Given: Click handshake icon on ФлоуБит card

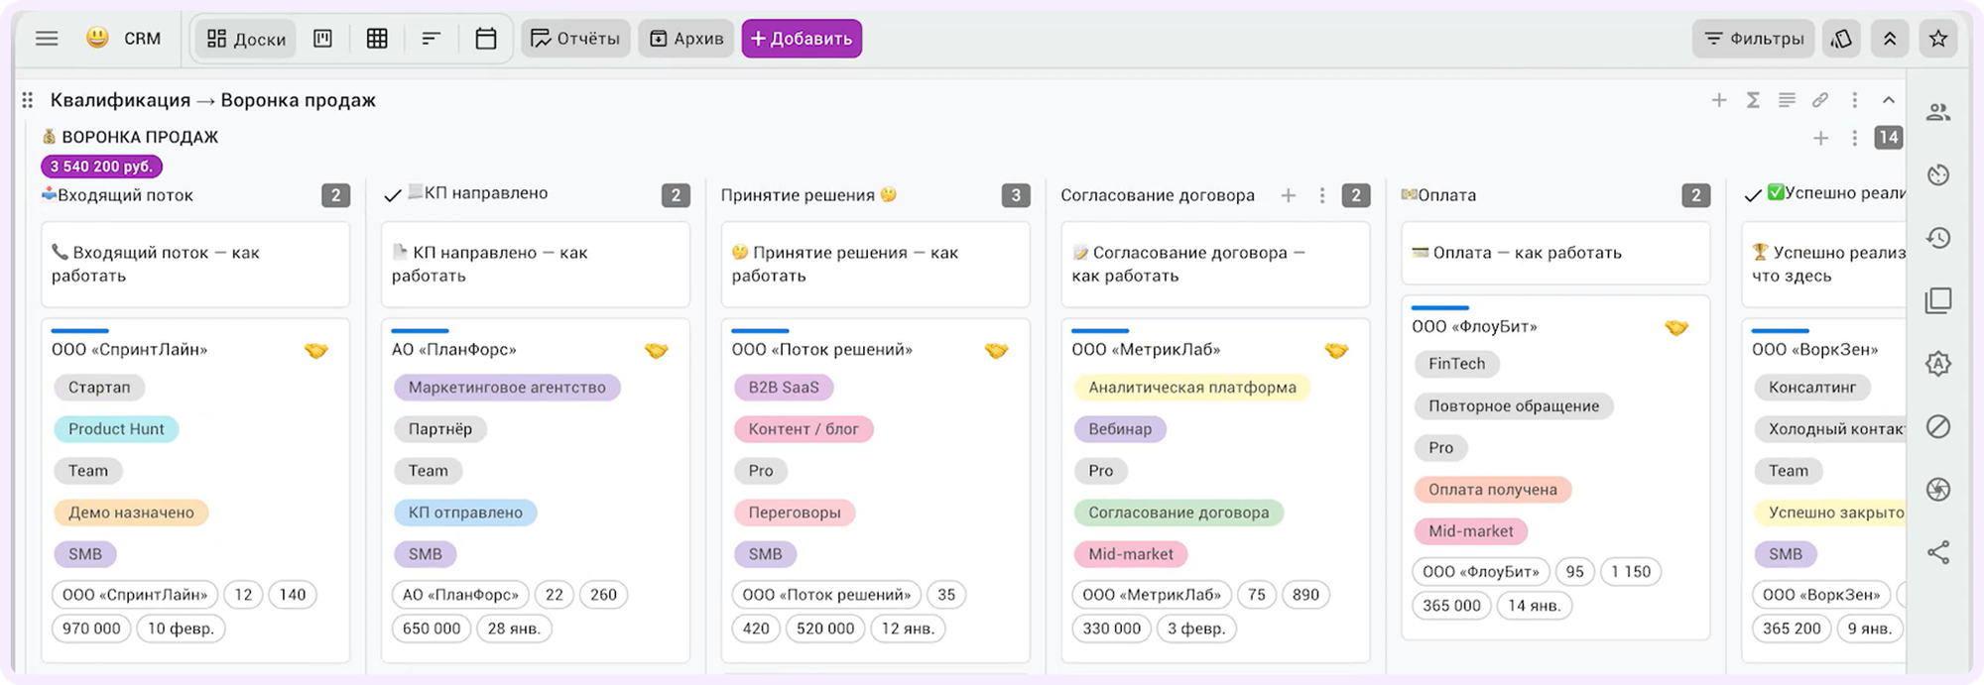Looking at the screenshot, I should pos(1676,327).
